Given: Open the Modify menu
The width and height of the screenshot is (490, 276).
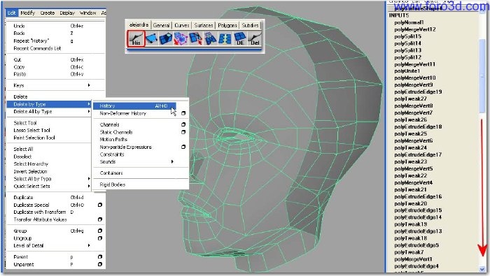Looking at the screenshot, I should [27, 13].
